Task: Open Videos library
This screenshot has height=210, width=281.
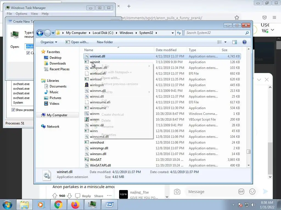Action: tap(54, 104)
